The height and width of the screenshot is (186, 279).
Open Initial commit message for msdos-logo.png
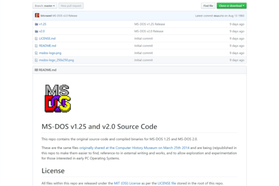(x=143, y=53)
